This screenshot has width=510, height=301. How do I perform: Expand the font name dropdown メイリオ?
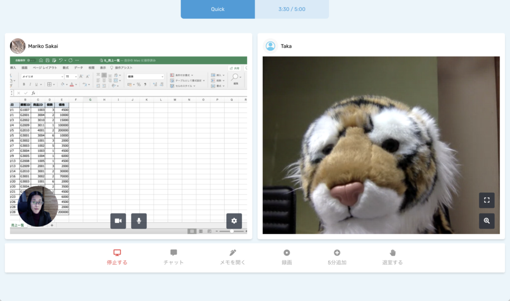pos(42,77)
